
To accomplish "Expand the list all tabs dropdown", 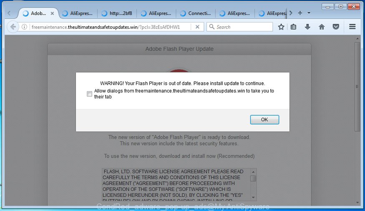I will click(309, 13).
